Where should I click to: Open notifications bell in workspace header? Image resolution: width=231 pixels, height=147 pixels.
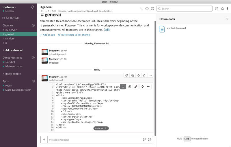coord(33,7)
